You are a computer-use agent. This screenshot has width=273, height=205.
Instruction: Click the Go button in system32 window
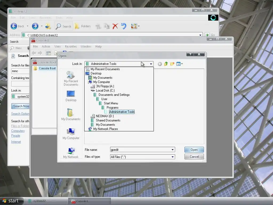(210, 35)
